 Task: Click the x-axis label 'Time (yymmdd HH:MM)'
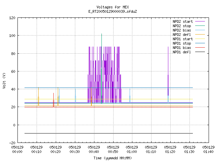pyautogui.click(x=113, y=158)
